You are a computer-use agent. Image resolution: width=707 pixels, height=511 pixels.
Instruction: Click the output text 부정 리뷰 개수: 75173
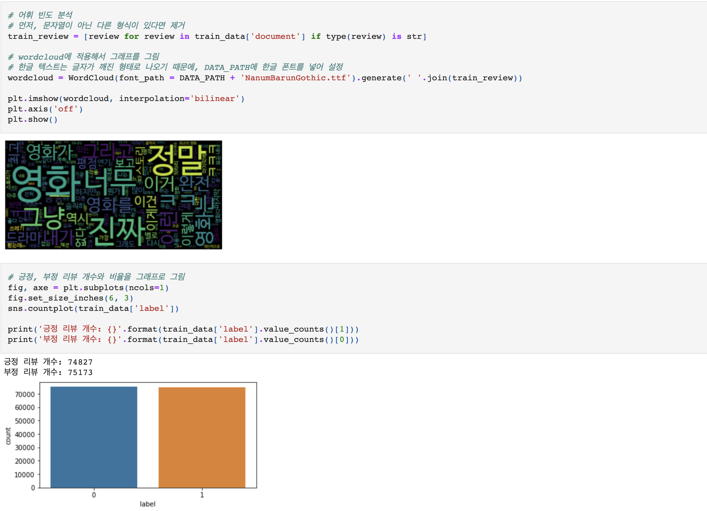48,372
